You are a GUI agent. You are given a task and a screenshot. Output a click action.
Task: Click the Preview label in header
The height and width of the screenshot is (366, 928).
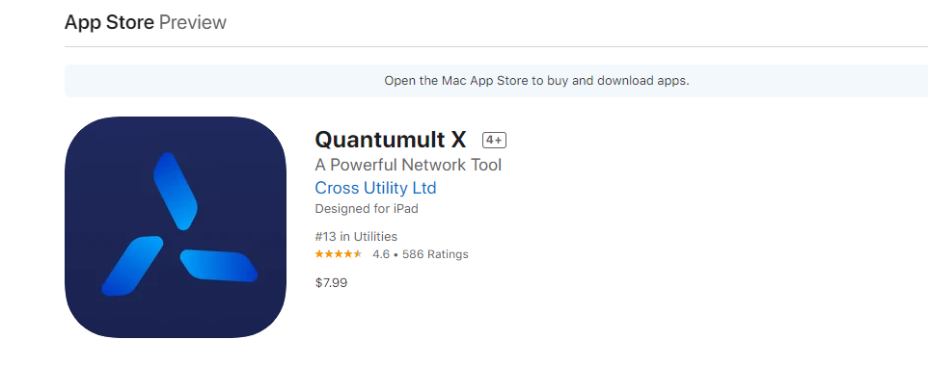pyautogui.click(x=193, y=22)
